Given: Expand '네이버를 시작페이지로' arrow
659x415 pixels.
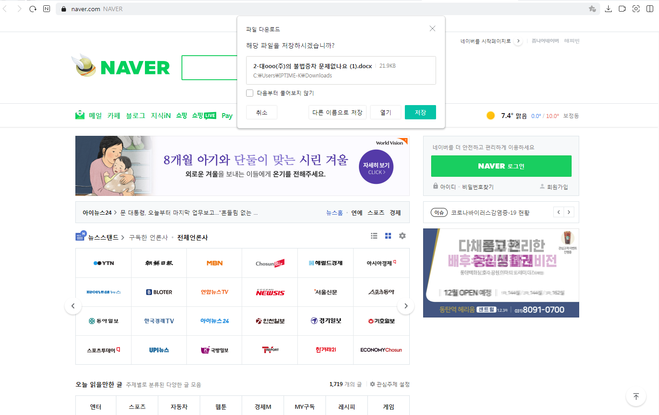Looking at the screenshot, I should 518,41.
